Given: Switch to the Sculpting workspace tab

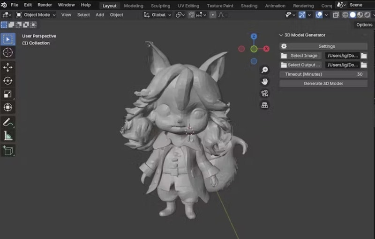Looking at the screenshot, I should (x=160, y=6).
